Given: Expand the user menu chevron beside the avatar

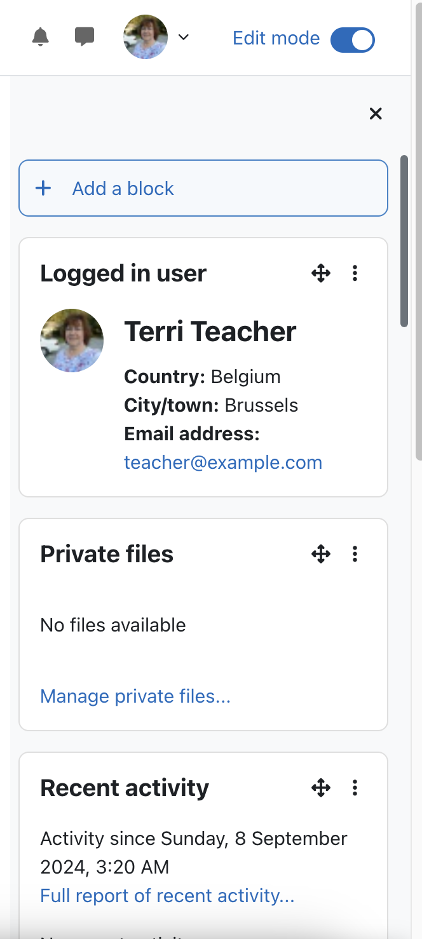Looking at the screenshot, I should 184,37.
